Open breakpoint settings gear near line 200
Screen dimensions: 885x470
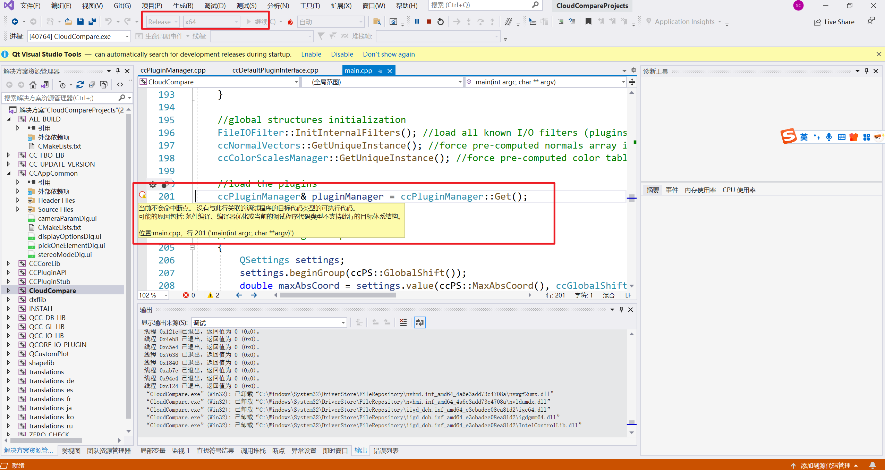[153, 184]
